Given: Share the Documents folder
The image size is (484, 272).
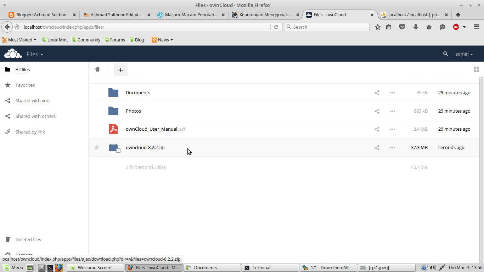Looking at the screenshot, I should (377, 93).
